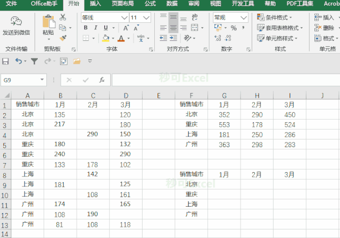Viewport: 340px width, 238px height.
Task: Open the font size 11 dropdown
Action: tap(146, 18)
